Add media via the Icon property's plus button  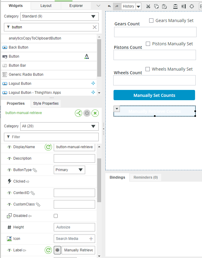point(92,239)
